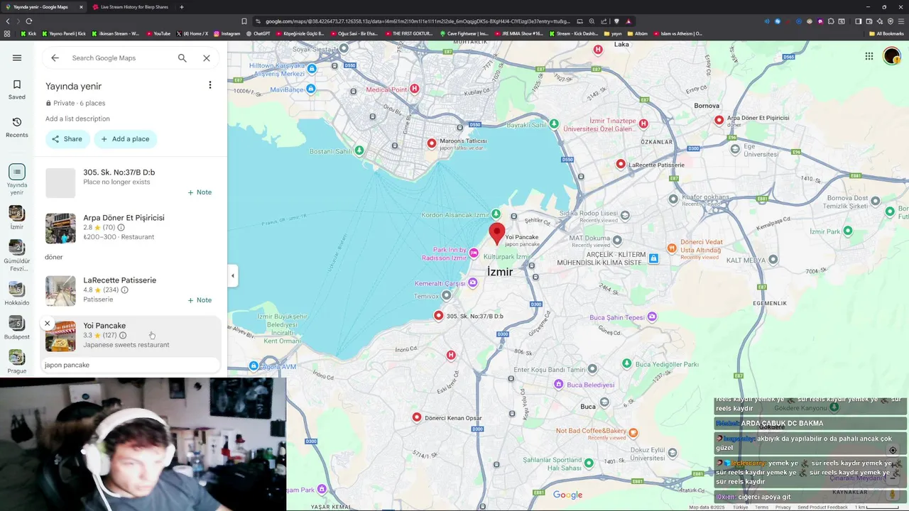The height and width of the screenshot is (511, 909).
Task: Open YouTube bookmark
Action: click(158, 33)
